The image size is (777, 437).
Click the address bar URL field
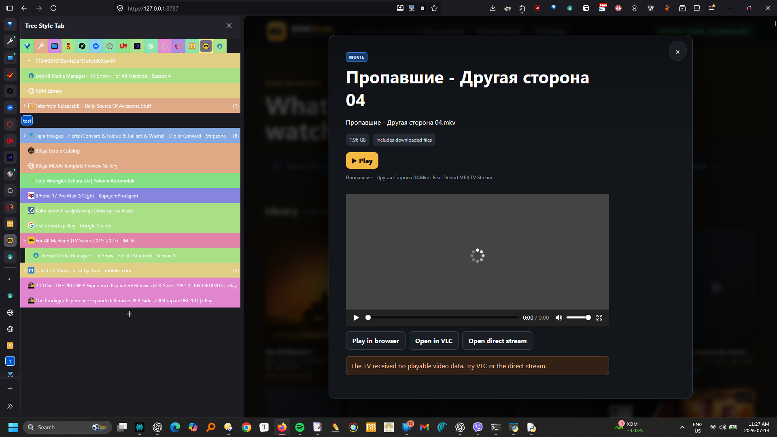259,8
